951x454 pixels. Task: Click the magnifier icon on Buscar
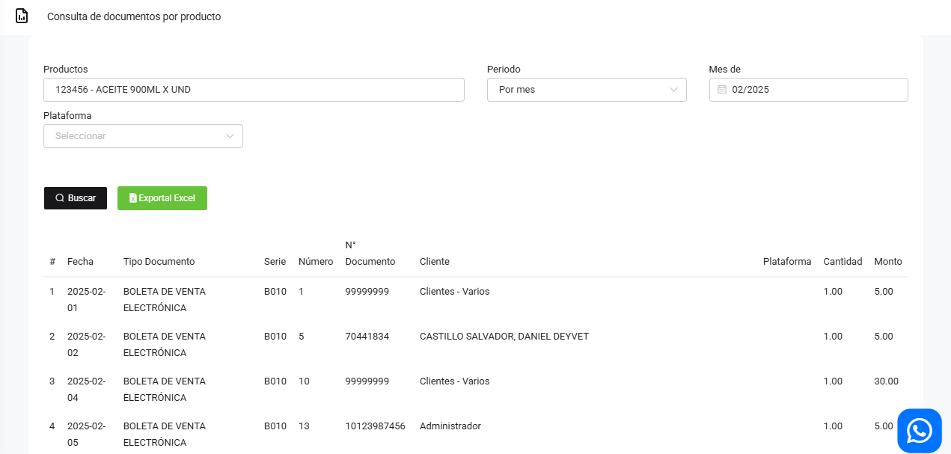60,198
